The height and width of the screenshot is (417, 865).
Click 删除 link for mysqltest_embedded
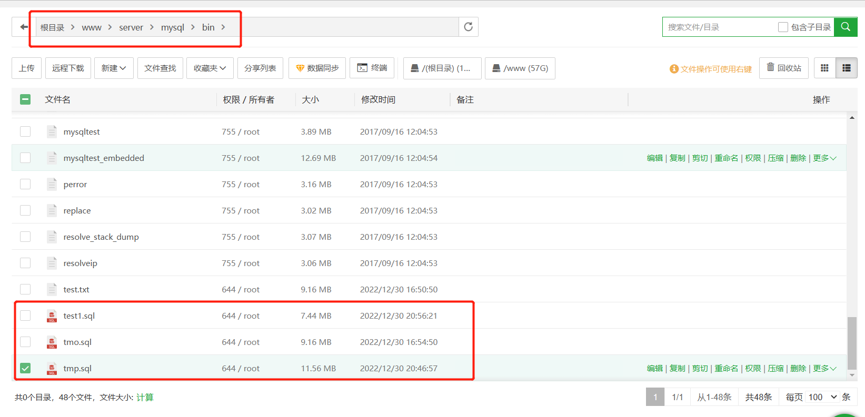click(798, 158)
